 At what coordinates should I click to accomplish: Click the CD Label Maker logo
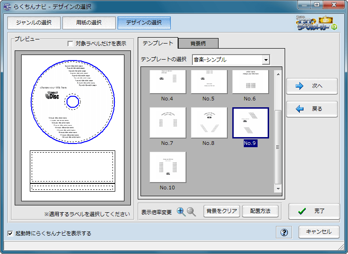(x=316, y=23)
